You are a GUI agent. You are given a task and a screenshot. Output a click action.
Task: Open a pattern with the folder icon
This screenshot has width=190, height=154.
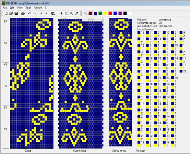point(11,13)
